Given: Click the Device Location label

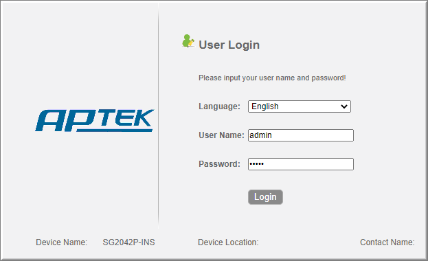Looking at the screenshot, I should point(228,242).
